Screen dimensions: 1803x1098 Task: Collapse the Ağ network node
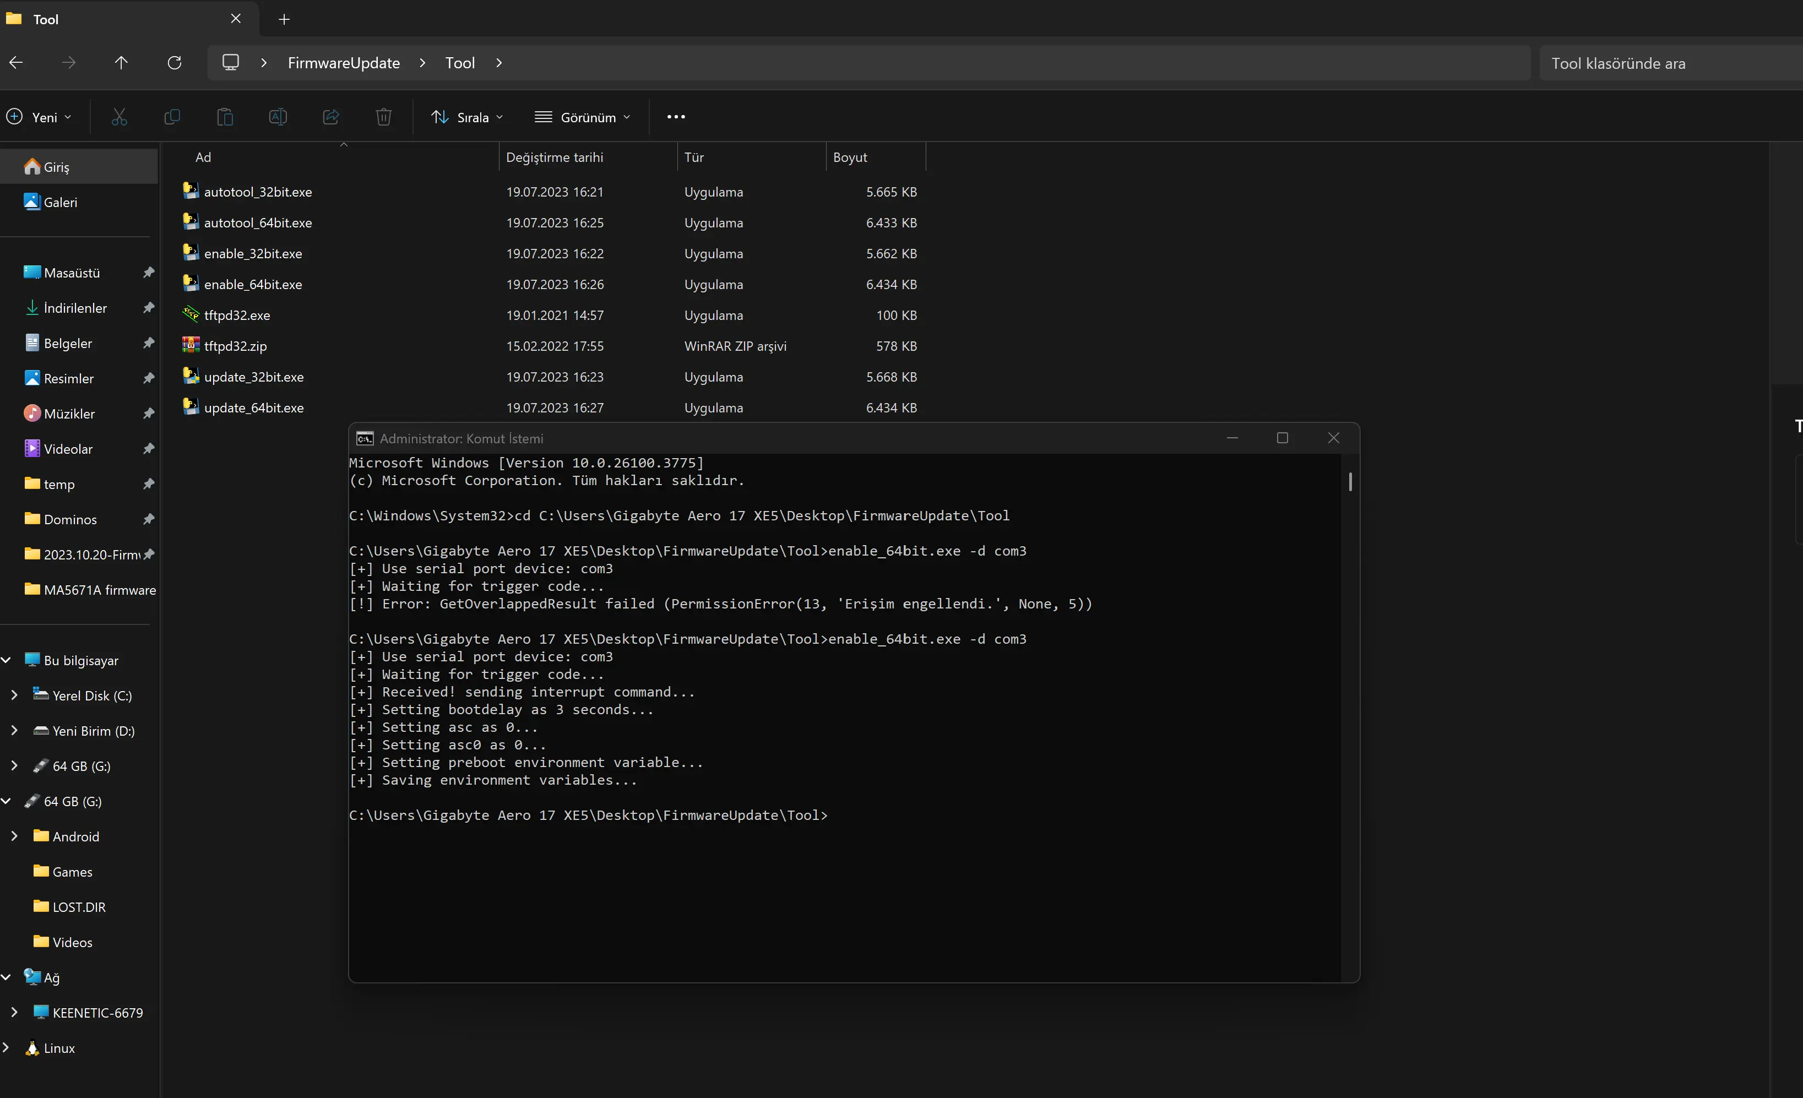coord(7,976)
